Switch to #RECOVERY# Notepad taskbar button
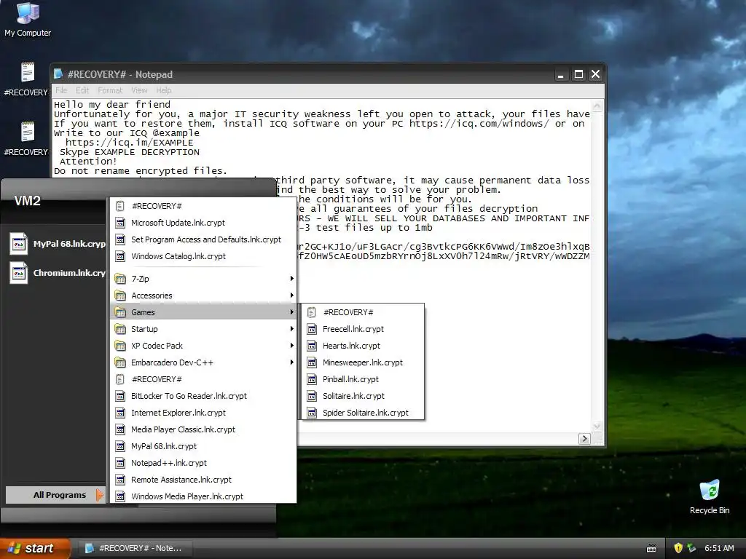The height and width of the screenshot is (559, 746). [x=135, y=548]
